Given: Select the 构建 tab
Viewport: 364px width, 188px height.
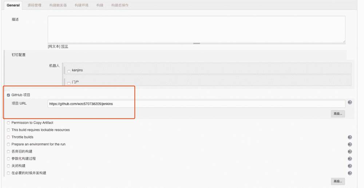Looking at the screenshot, I should (100, 5).
